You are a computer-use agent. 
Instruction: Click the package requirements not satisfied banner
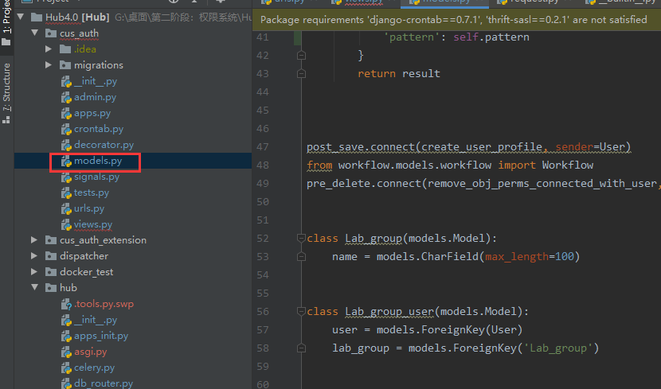point(456,20)
